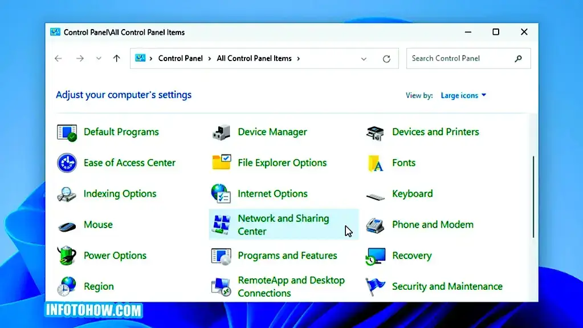Image resolution: width=583 pixels, height=328 pixels.
Task: Click the All Control Panel Items breadcrumb
Action: click(x=254, y=58)
